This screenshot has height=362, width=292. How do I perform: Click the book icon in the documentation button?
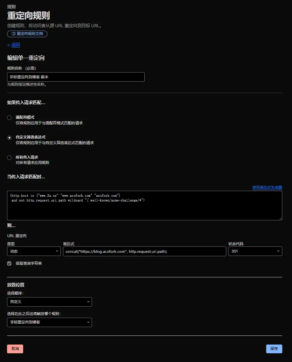(13, 34)
